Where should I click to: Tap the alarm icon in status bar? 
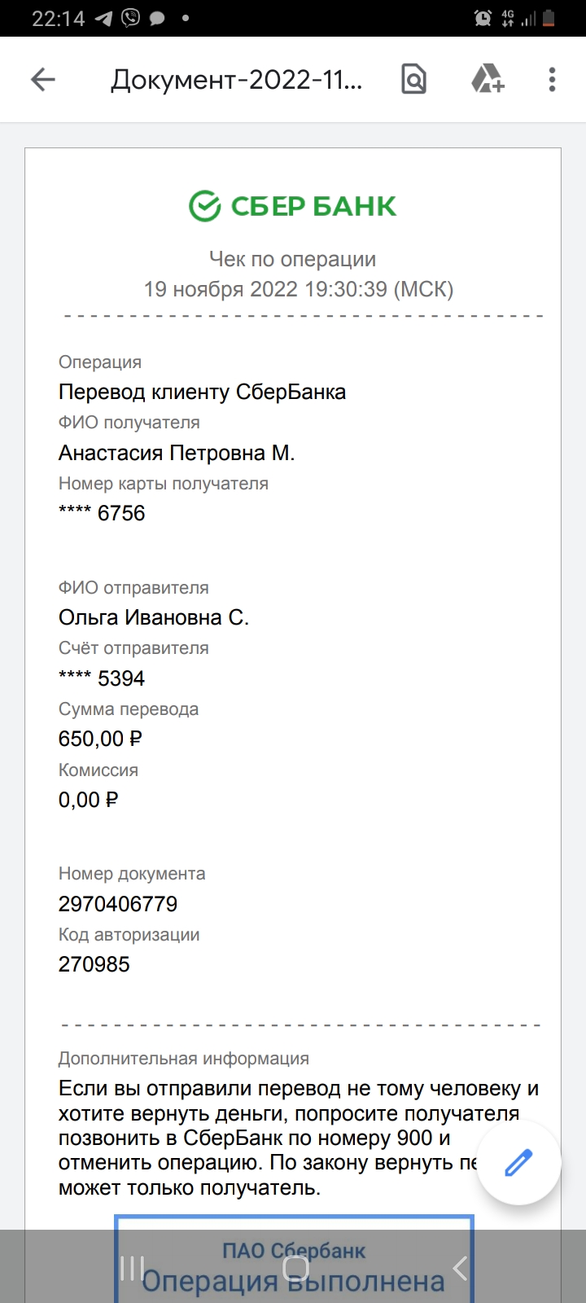[x=483, y=18]
